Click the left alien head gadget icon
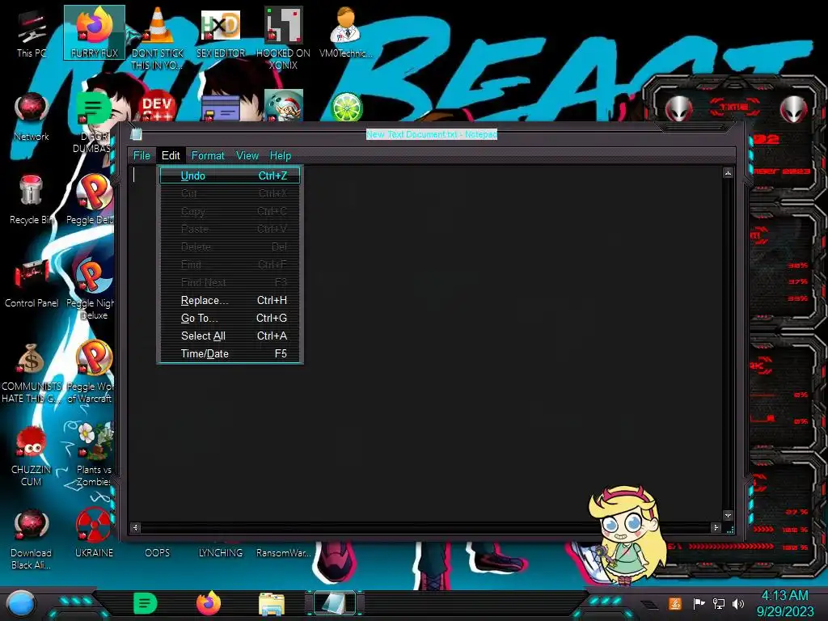Viewport: 828px width, 621px height. pos(678,109)
